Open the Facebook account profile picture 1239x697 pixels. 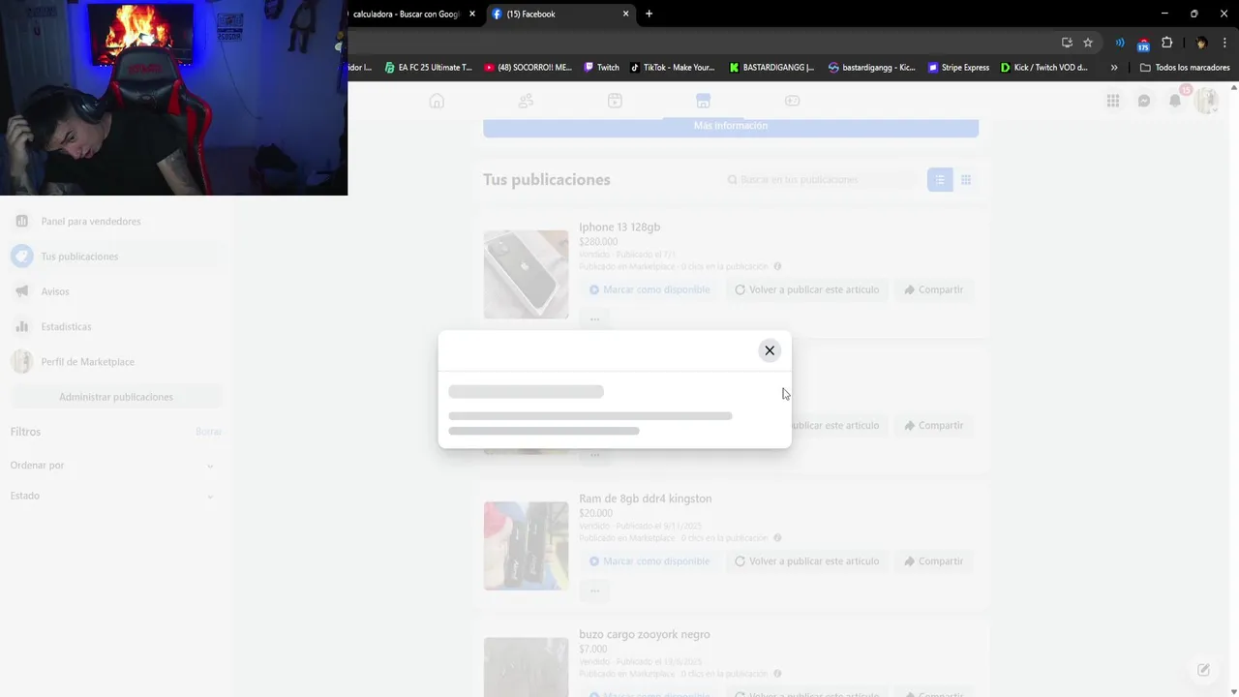(x=1206, y=101)
